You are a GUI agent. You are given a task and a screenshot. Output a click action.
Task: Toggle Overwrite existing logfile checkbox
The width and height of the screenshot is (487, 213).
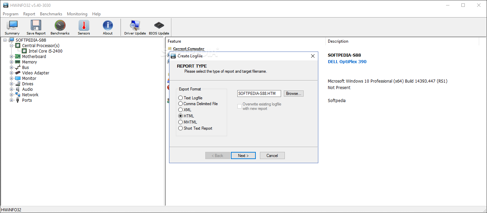[x=239, y=106]
